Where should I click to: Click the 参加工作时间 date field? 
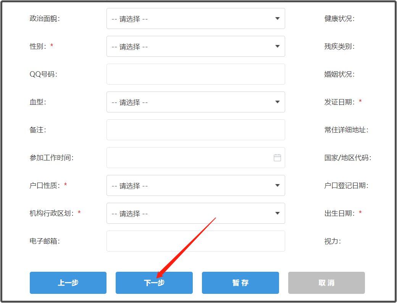[x=189, y=158]
